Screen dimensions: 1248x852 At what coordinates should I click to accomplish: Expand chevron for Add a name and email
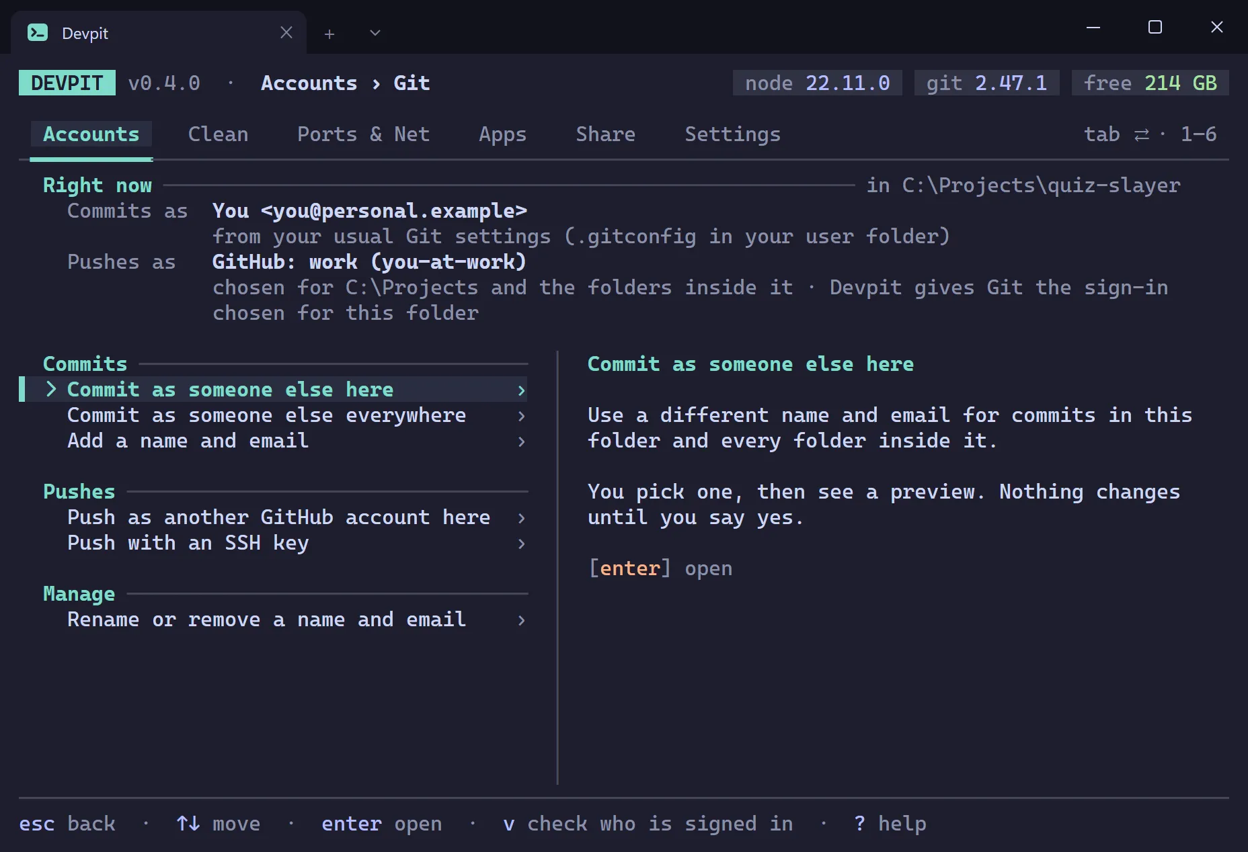point(521,441)
